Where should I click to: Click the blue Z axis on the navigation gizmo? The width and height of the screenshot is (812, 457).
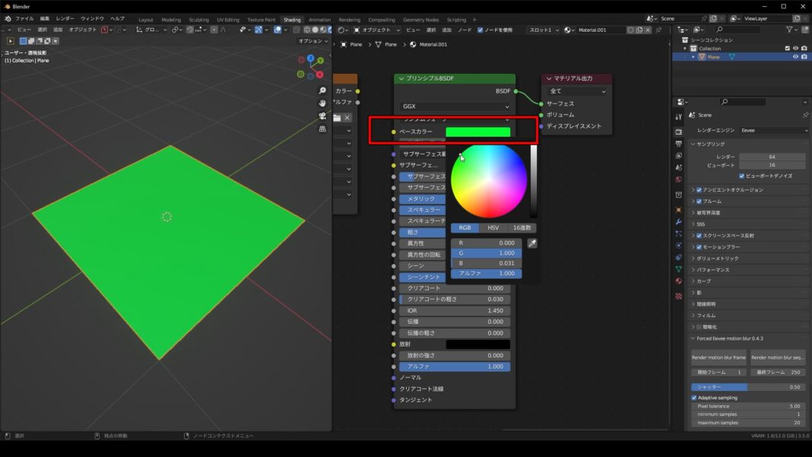pyautogui.click(x=310, y=58)
